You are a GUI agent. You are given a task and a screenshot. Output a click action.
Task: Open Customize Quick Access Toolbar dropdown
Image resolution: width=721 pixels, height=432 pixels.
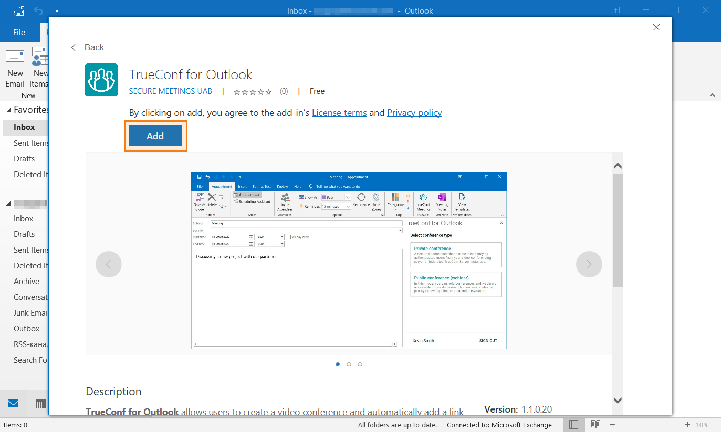pyautogui.click(x=57, y=10)
